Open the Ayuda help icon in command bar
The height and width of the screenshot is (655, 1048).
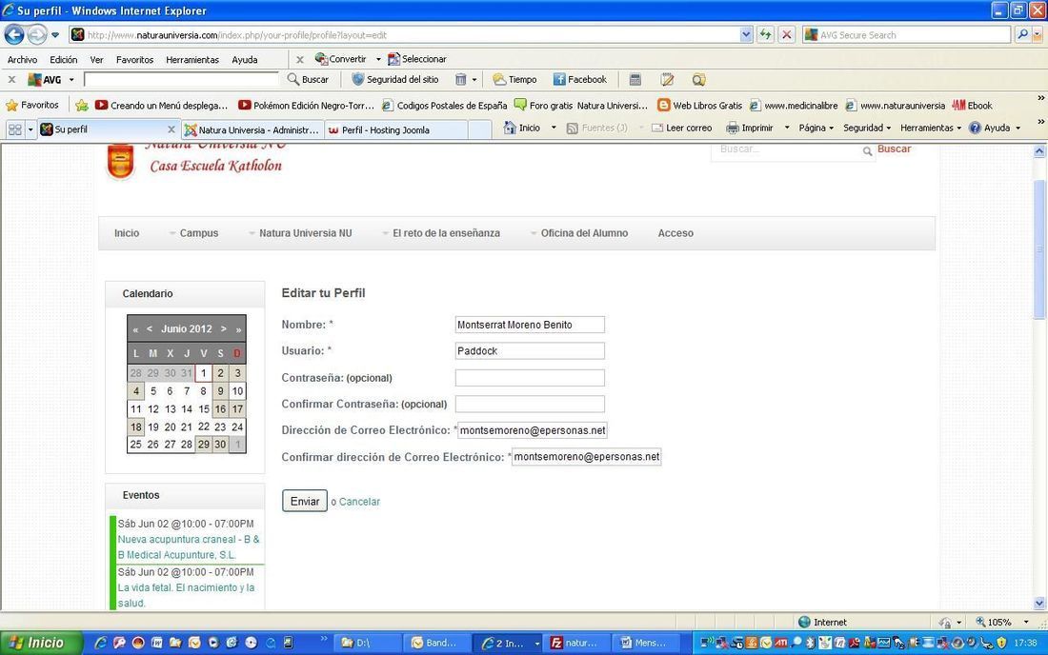[x=989, y=128]
